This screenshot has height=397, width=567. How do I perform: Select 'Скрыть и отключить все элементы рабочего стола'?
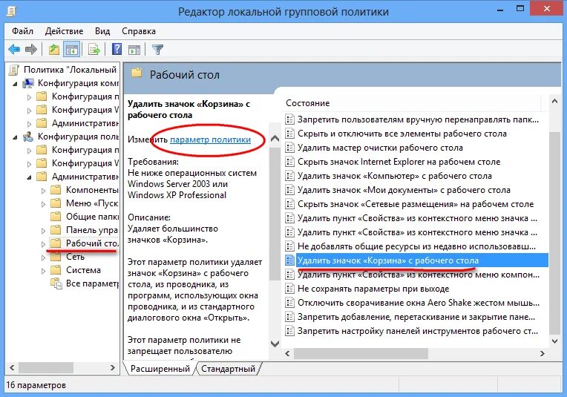[x=402, y=134]
